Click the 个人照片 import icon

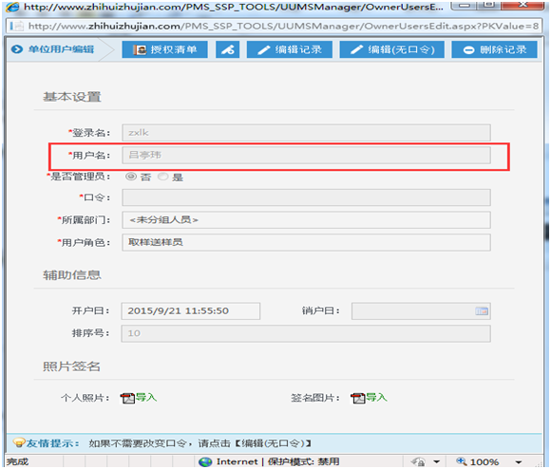click(127, 398)
